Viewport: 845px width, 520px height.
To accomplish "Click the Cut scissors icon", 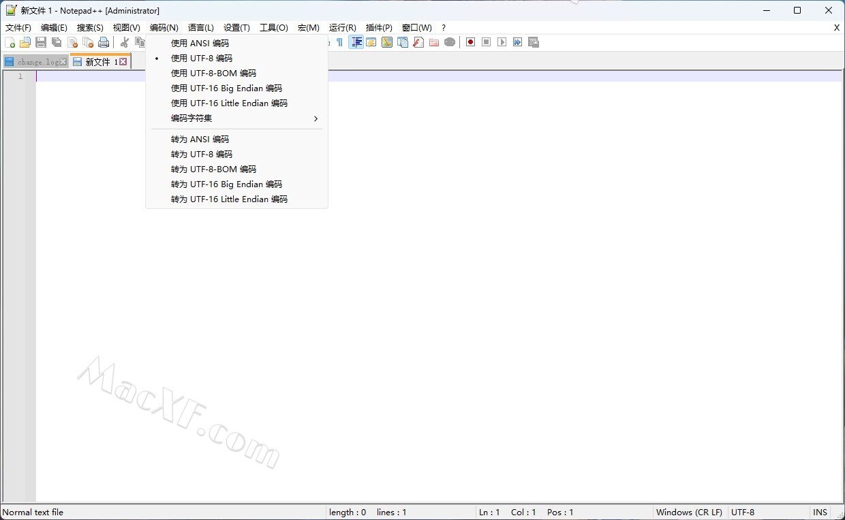I will pos(125,42).
